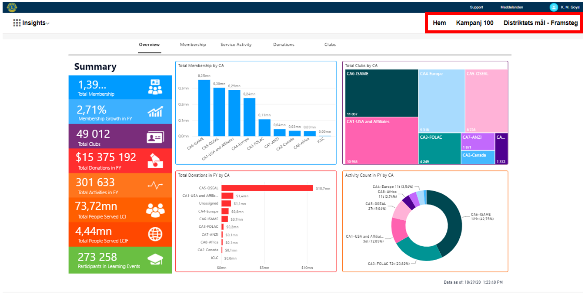
Task: Expand the Insights dropdown chevron
Action: point(48,23)
